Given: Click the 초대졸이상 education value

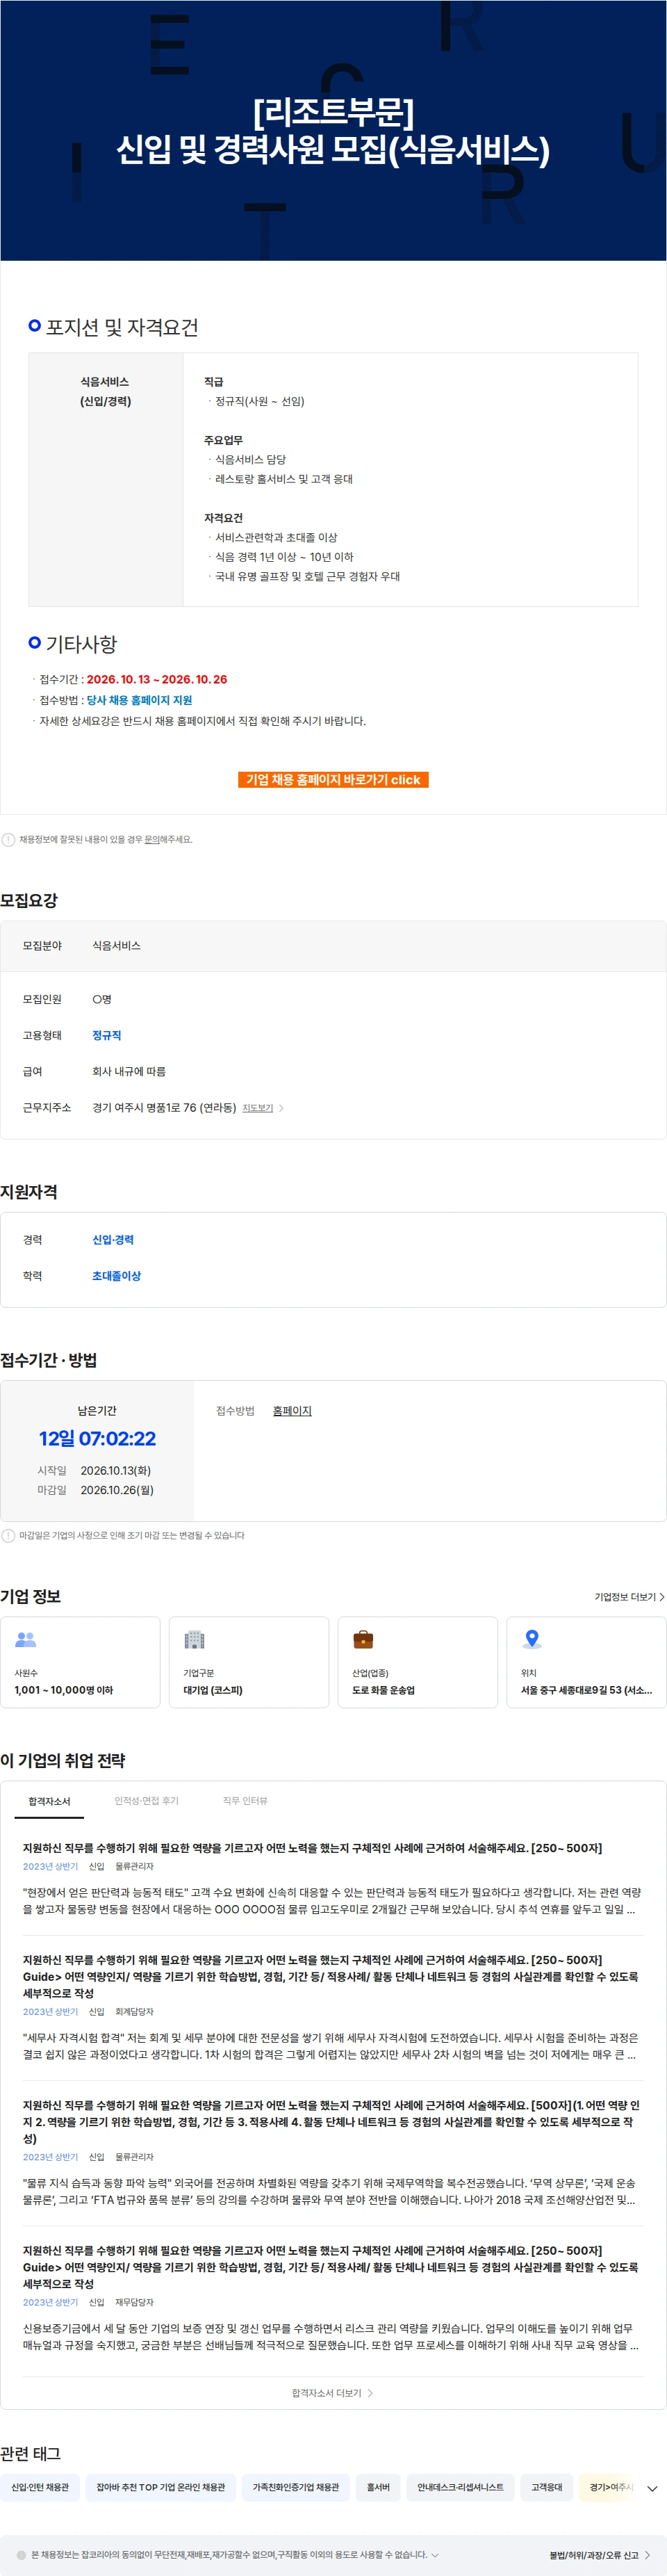Looking at the screenshot, I should pos(117,1275).
